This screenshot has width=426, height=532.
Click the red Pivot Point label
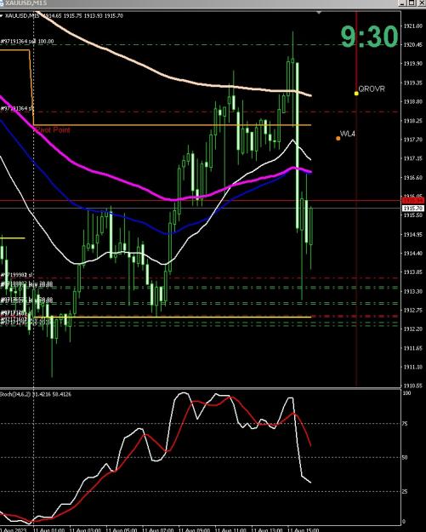point(53,130)
